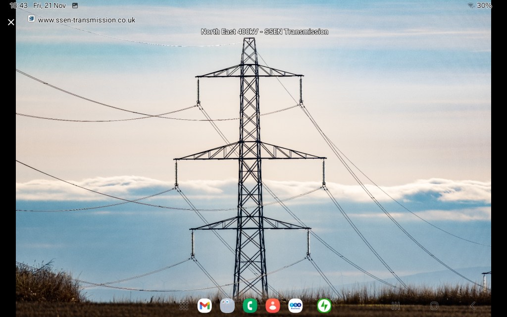
Task: Tap the 18:43 clock in status bar
Action: click(18, 5)
